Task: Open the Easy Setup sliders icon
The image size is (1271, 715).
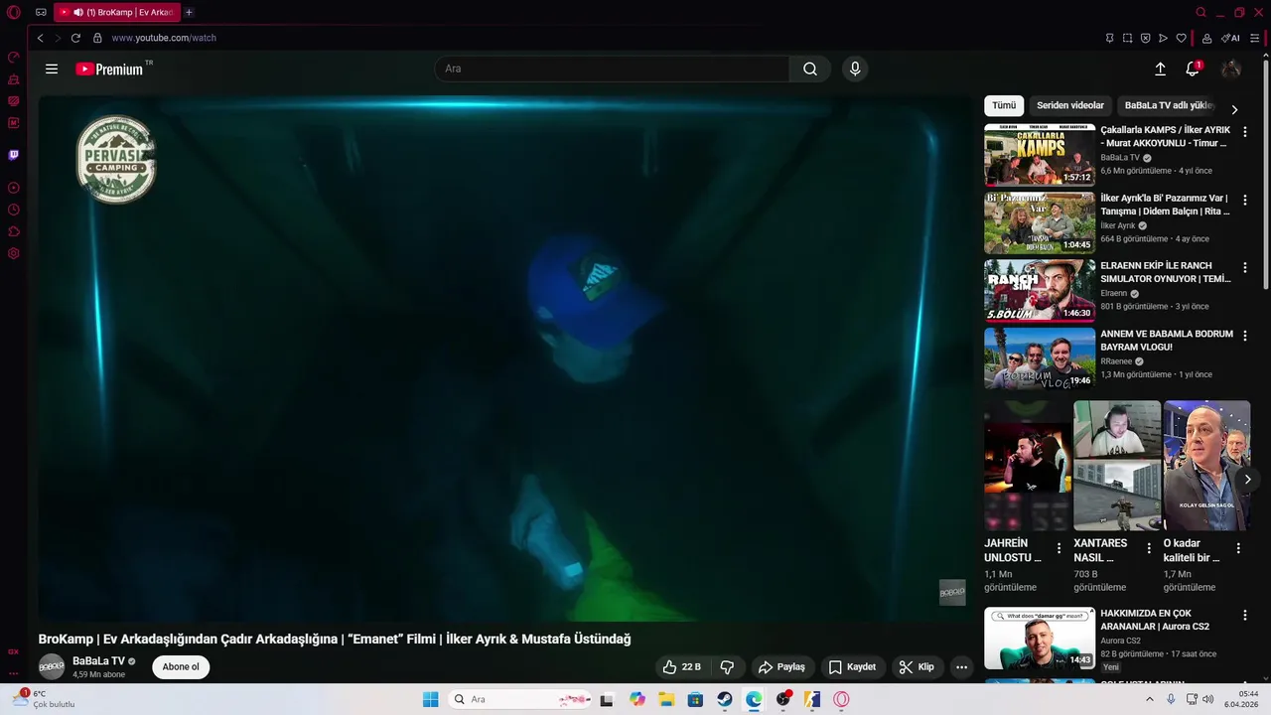Action: click(1255, 38)
